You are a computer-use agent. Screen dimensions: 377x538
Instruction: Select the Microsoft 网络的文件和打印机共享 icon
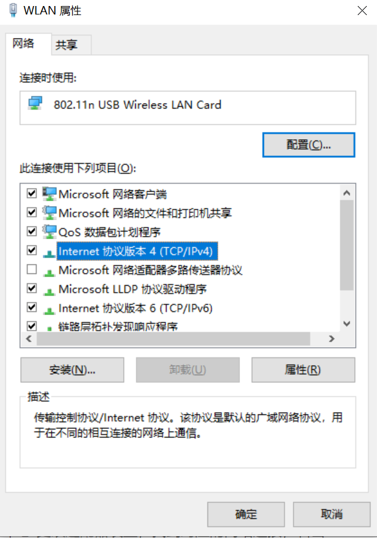(49, 213)
